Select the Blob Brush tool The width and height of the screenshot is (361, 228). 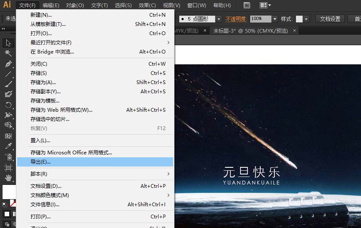click(x=8, y=94)
